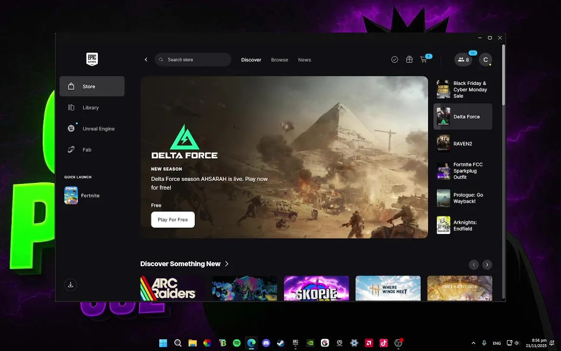Open File Explorer from taskbar

[192, 343]
